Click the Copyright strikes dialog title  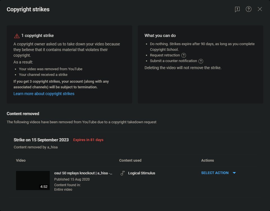28,9
